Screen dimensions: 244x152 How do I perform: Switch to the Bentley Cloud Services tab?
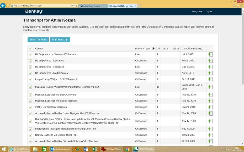[93, 6]
